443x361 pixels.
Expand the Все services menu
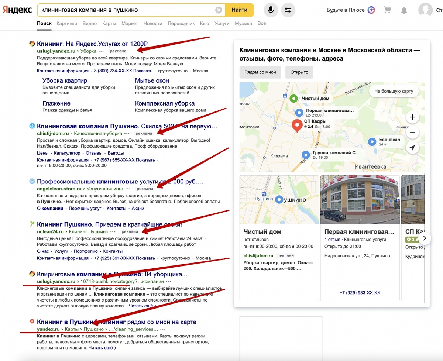click(x=262, y=23)
